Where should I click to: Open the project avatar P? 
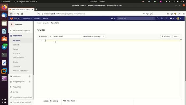coord(12,24)
